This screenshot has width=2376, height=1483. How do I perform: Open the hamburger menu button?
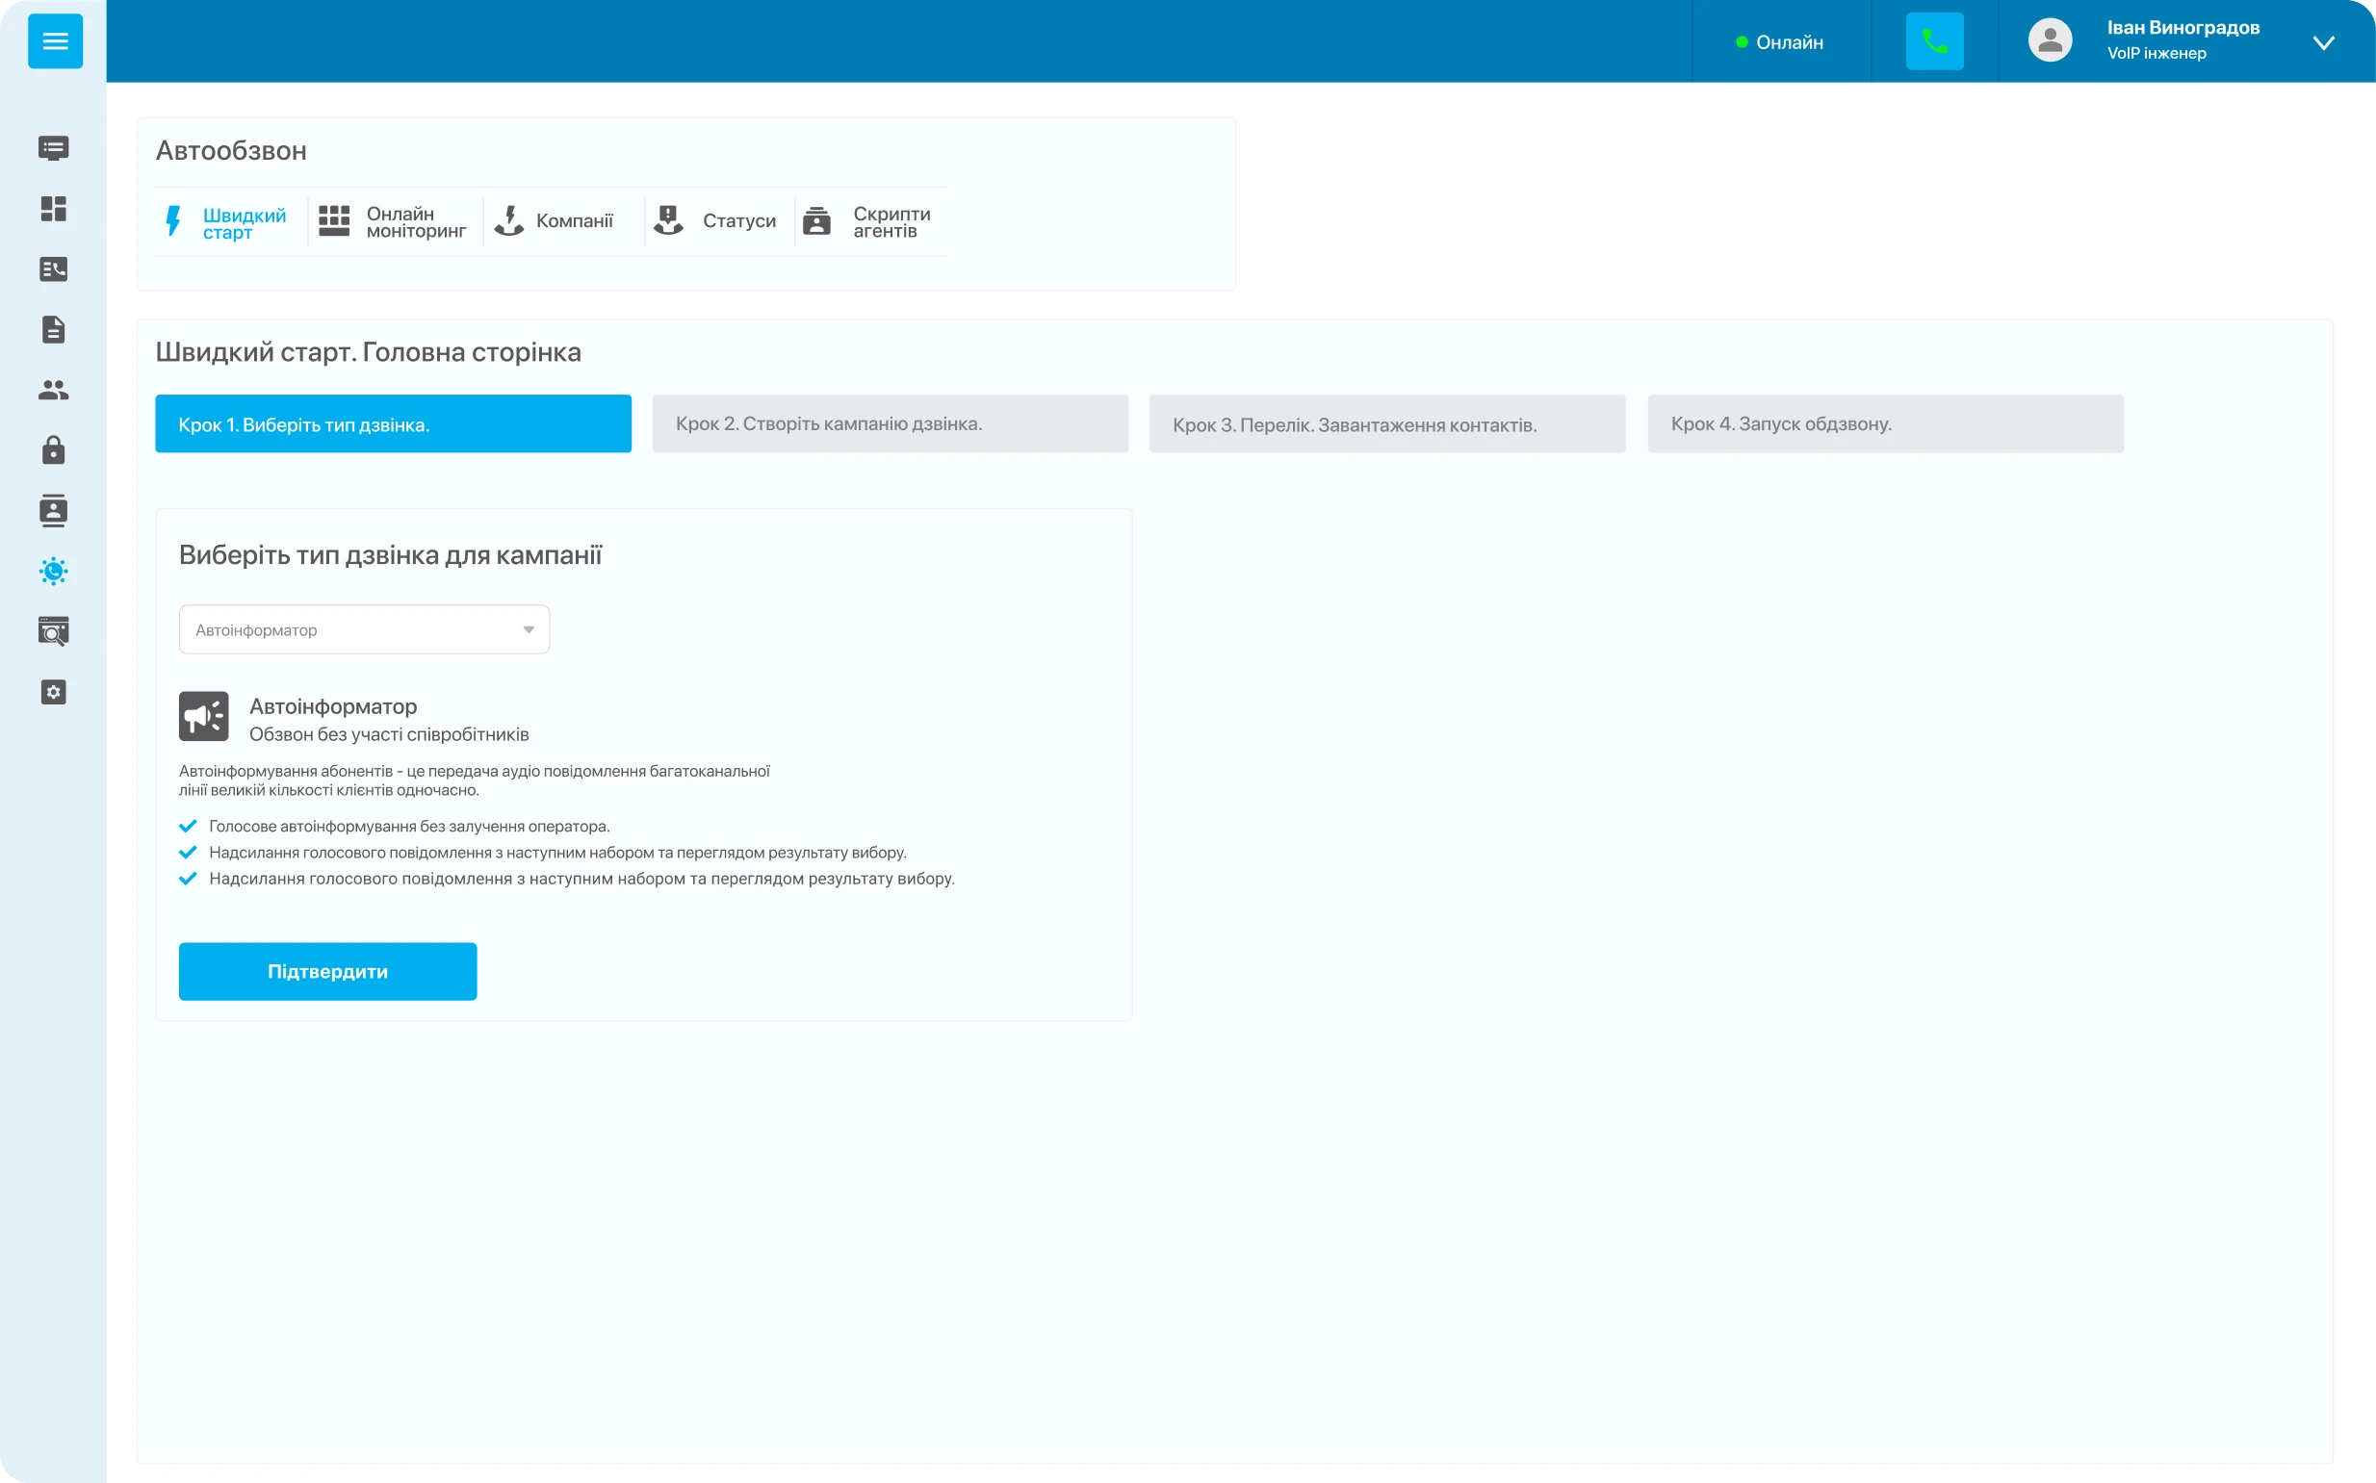click(x=55, y=41)
